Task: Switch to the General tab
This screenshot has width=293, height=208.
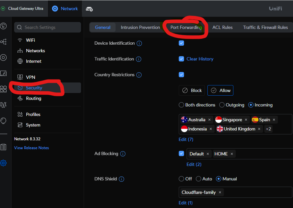Action: (103, 27)
